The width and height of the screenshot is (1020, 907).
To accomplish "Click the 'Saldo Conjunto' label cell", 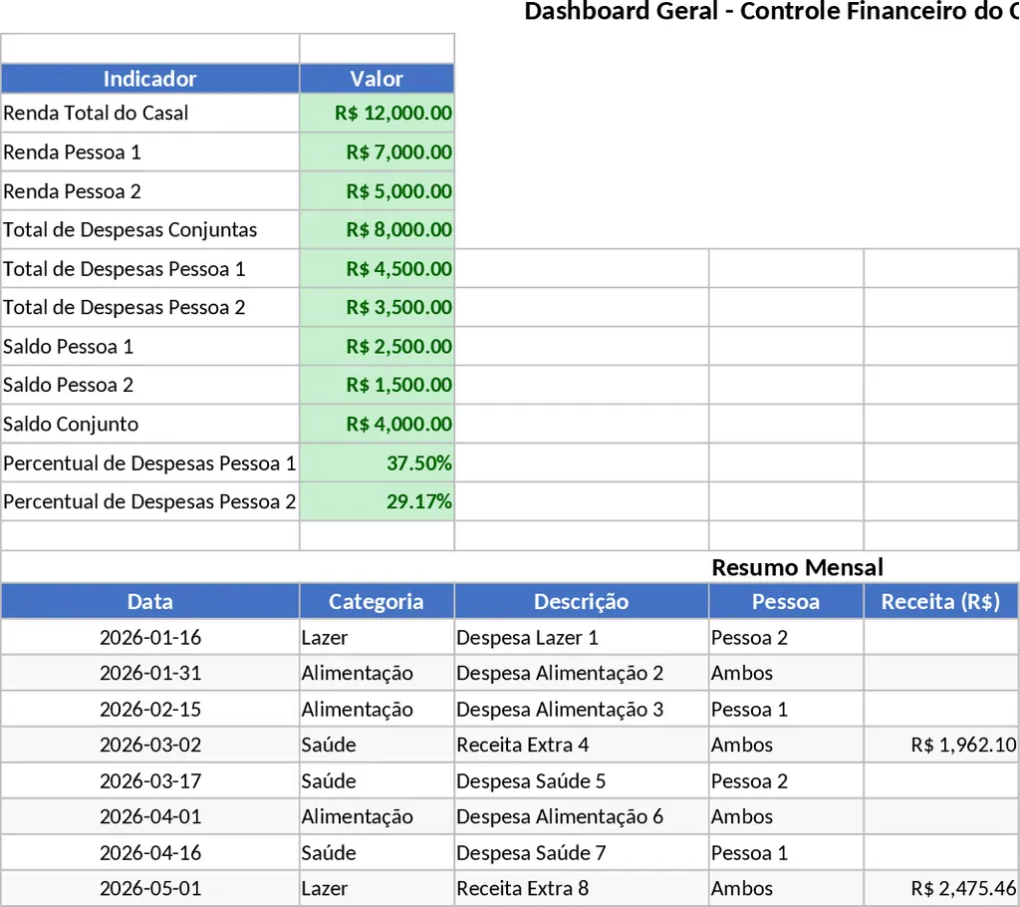I will (149, 424).
